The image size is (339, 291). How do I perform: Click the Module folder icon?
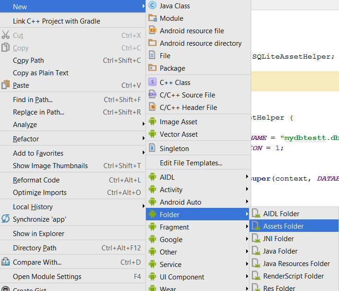152,18
